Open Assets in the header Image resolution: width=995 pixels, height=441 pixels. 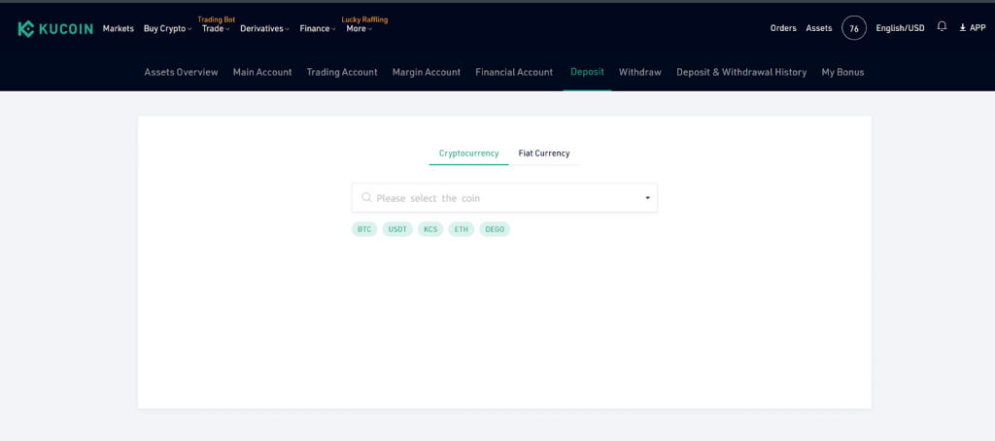click(818, 28)
